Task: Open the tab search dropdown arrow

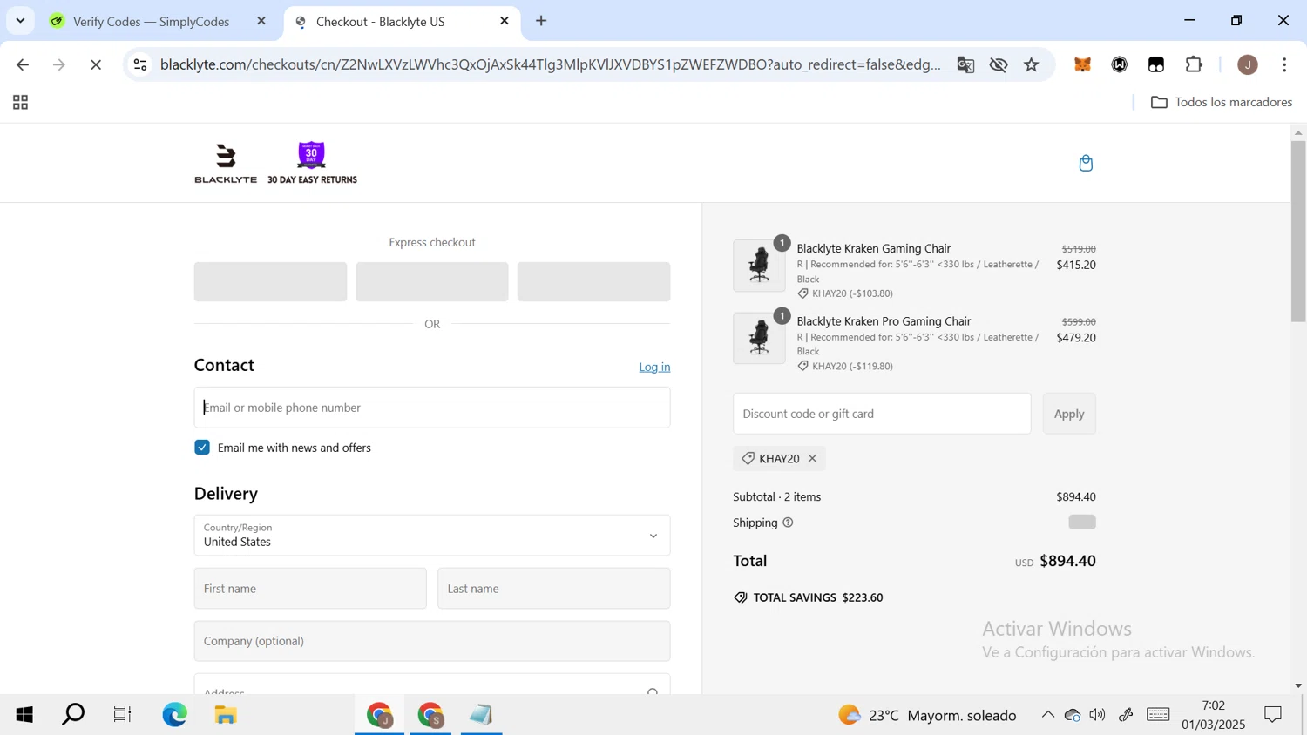Action: click(x=20, y=21)
